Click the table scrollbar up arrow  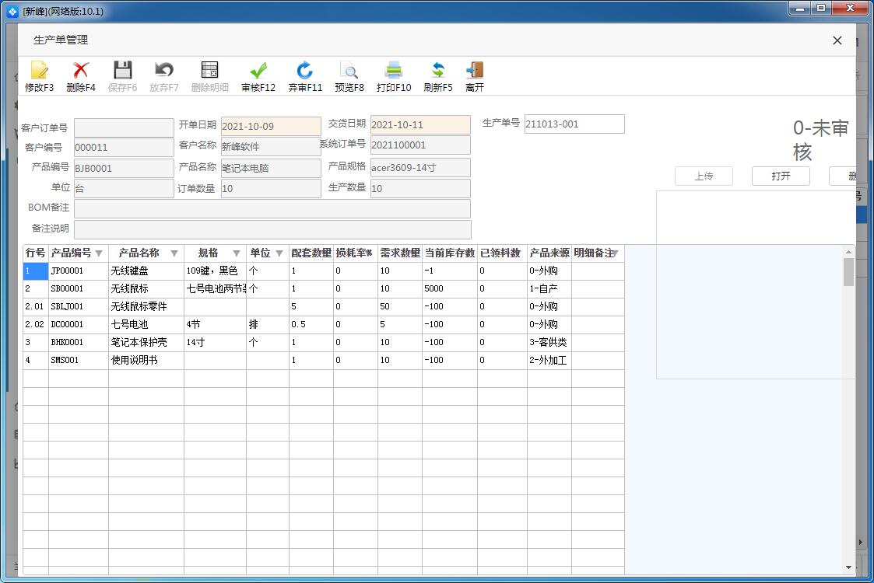[x=848, y=252]
